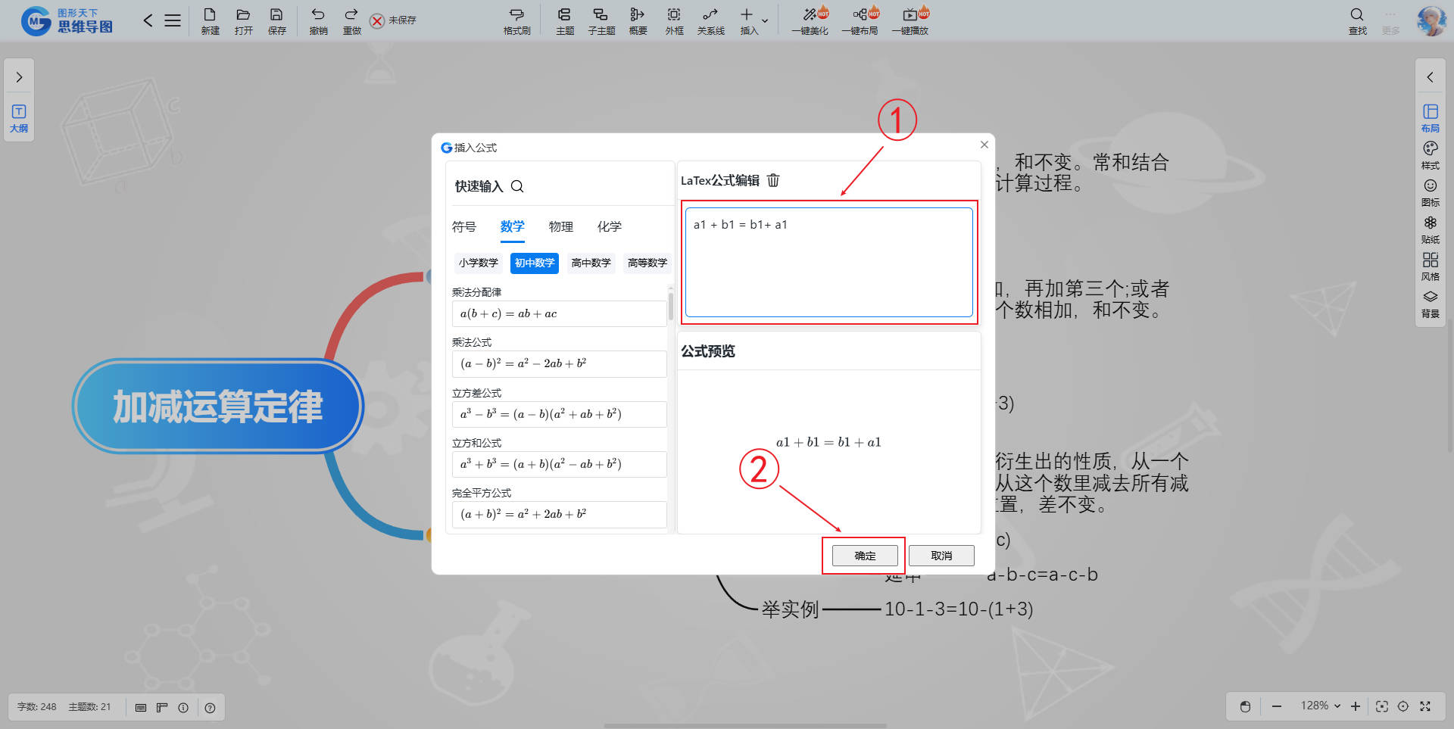Expand the left collapsed side panel
The image size is (1454, 729).
coord(19,77)
